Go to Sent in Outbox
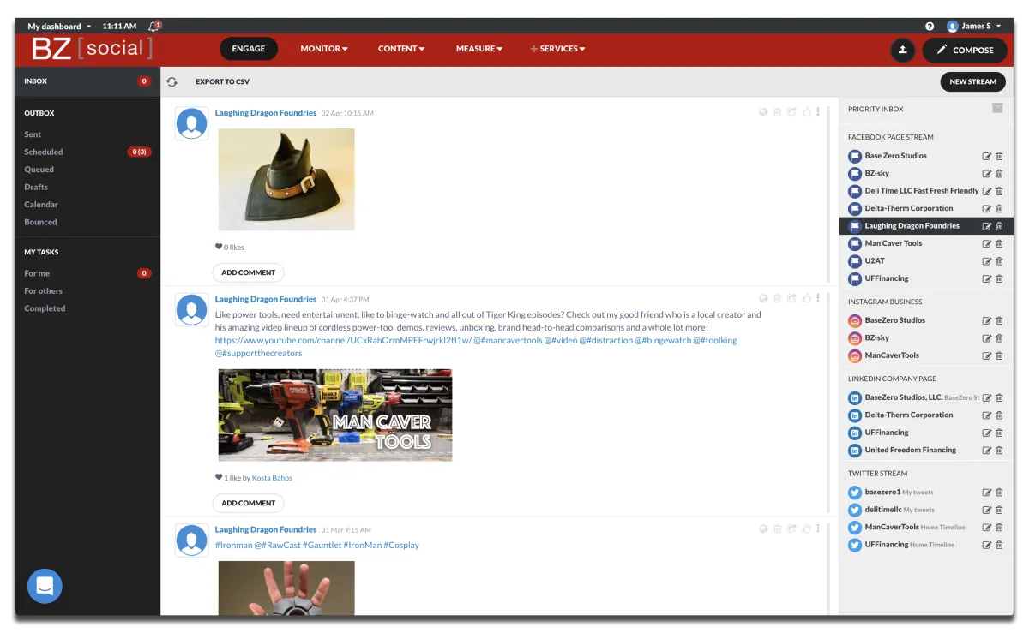The width and height of the screenshot is (1029, 633). (x=33, y=134)
